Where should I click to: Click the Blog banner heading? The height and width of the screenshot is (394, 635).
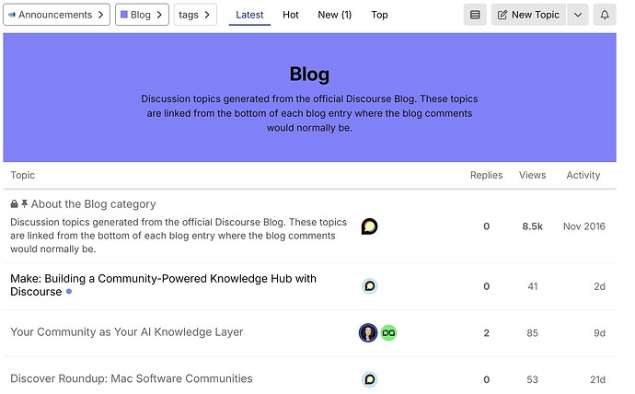pos(309,74)
